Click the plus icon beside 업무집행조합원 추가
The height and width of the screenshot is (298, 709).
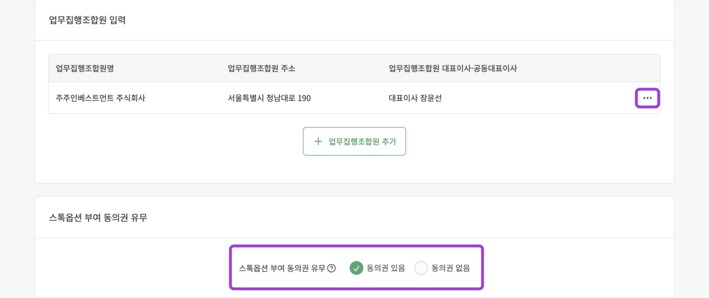(x=318, y=141)
